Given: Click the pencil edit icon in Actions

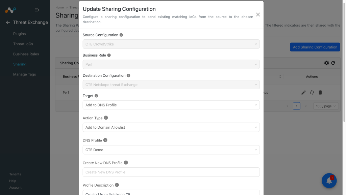Looking at the screenshot, I should (303, 93).
